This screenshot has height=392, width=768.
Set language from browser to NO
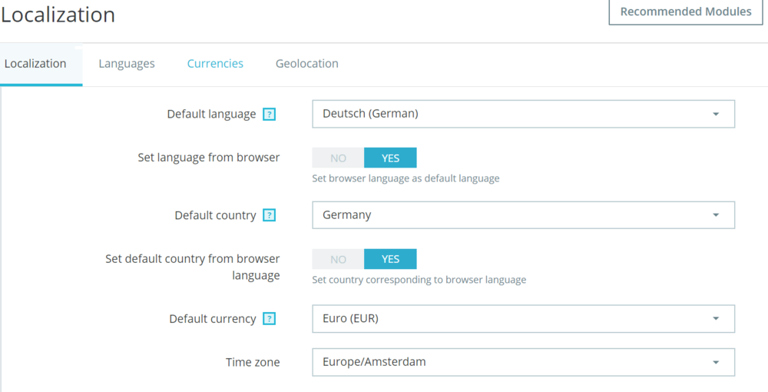click(338, 158)
